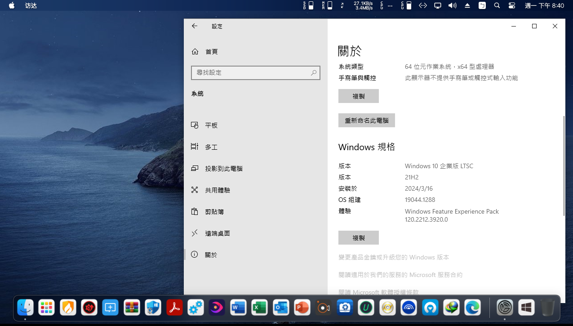Launch WinRAR from the dock

tap(132, 308)
